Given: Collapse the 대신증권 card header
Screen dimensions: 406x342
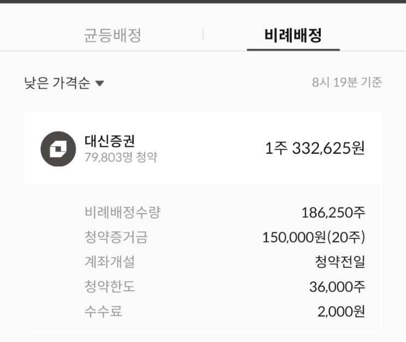Looking at the screenshot, I should coord(203,148).
